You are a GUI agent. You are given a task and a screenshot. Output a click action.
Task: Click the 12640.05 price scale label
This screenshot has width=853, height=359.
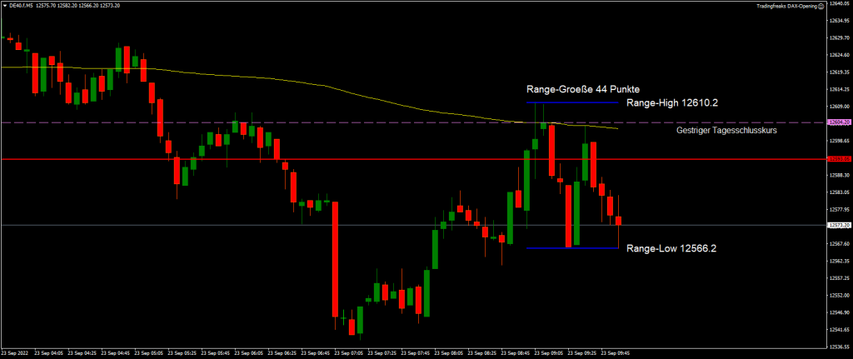pos(839,4)
